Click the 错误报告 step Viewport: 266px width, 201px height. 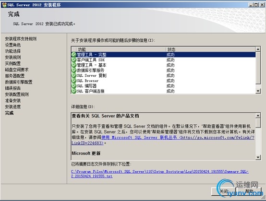click(13, 88)
